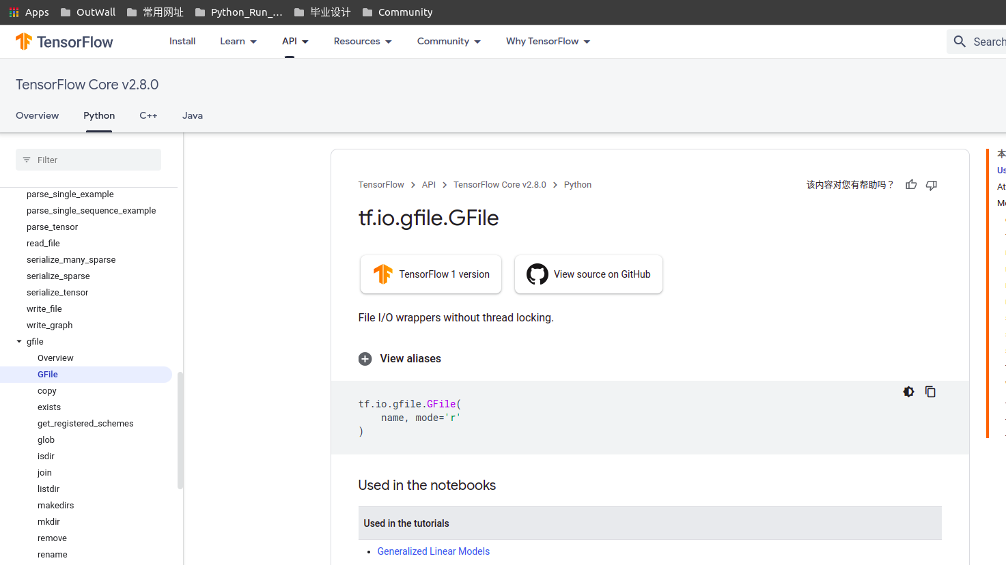Screen dimensions: 1006x565
Task: Select makedirs in gfile list
Action: [55, 506]
